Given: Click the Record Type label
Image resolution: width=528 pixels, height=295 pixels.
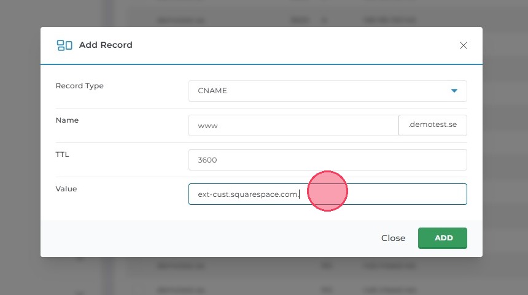Looking at the screenshot, I should (79, 86).
